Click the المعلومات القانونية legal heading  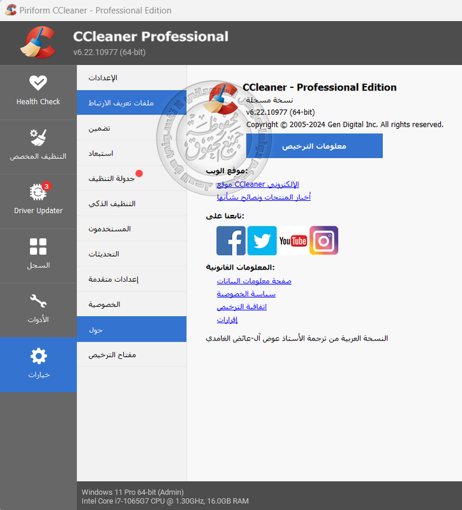point(241,267)
